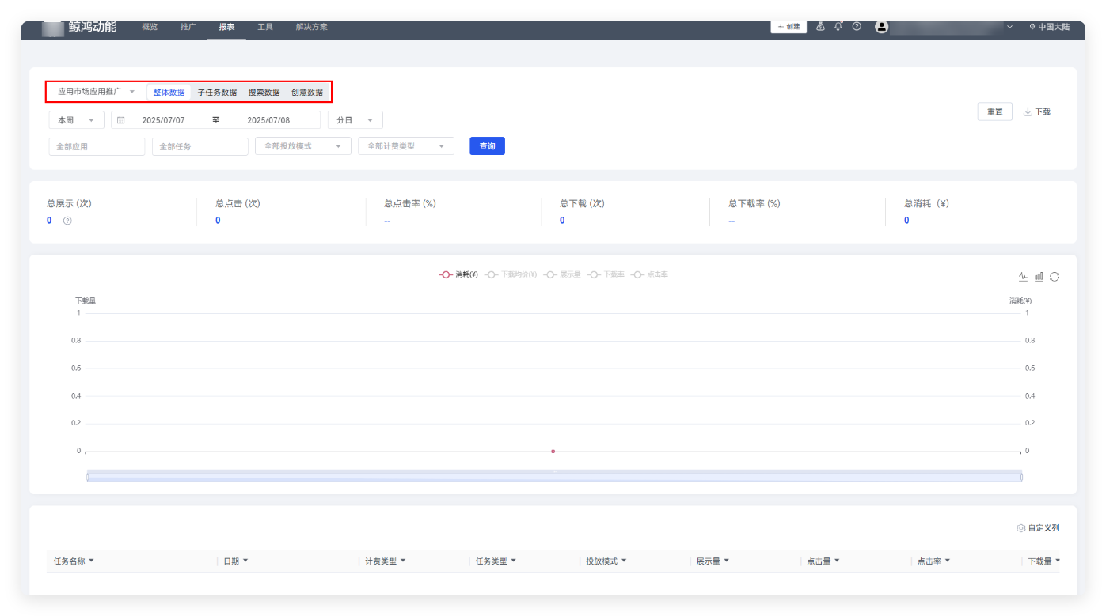The height and width of the screenshot is (616, 1106).
Task: Select the 整体数据 tab
Action: [x=169, y=93]
